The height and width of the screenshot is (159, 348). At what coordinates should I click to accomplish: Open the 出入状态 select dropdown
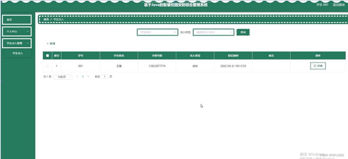[213, 32]
